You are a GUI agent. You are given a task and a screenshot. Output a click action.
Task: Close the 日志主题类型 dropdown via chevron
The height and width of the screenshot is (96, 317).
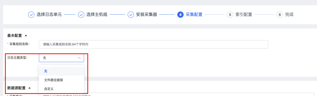click(79, 58)
